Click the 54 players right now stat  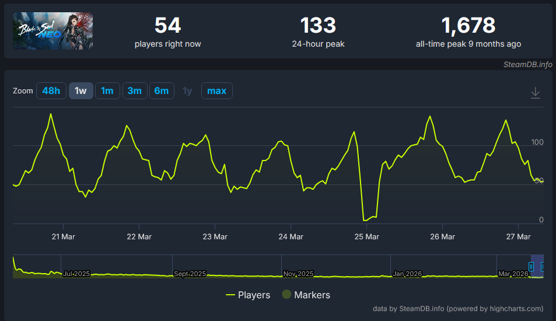[x=167, y=32]
